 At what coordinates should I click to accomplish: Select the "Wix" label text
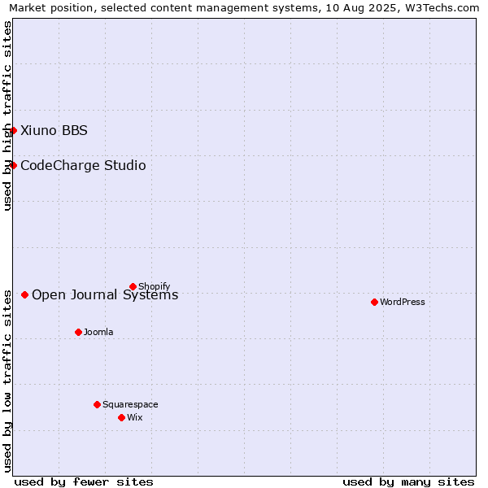(135, 417)
